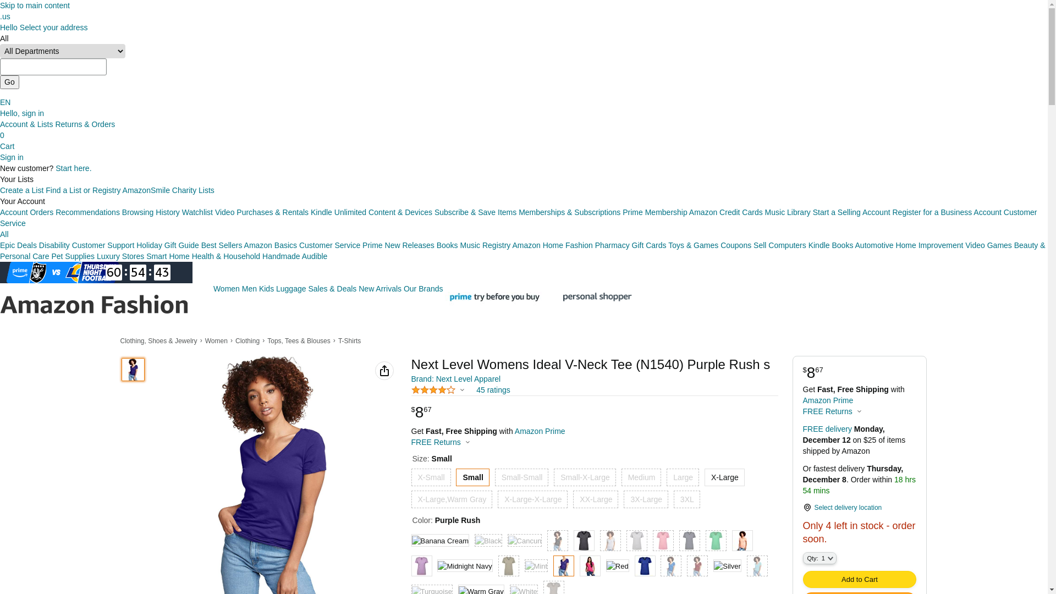Select the Small size option
Screen dimensions: 1056x594
point(472,477)
